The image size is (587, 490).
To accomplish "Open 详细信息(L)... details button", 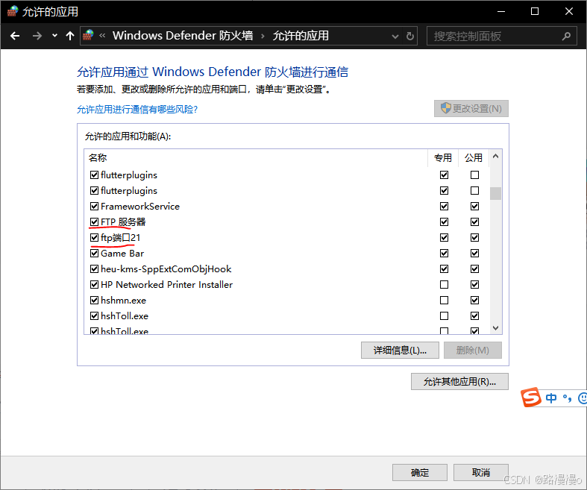I will point(400,351).
